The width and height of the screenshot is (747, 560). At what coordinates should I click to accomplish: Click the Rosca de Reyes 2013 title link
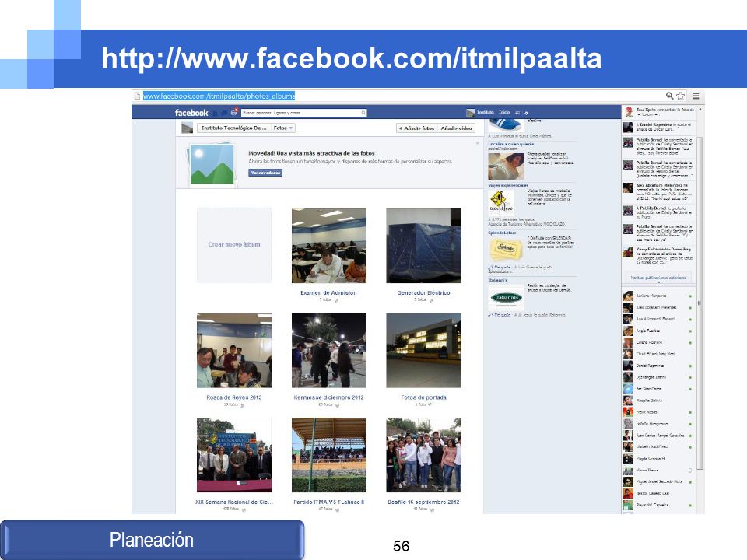click(234, 397)
